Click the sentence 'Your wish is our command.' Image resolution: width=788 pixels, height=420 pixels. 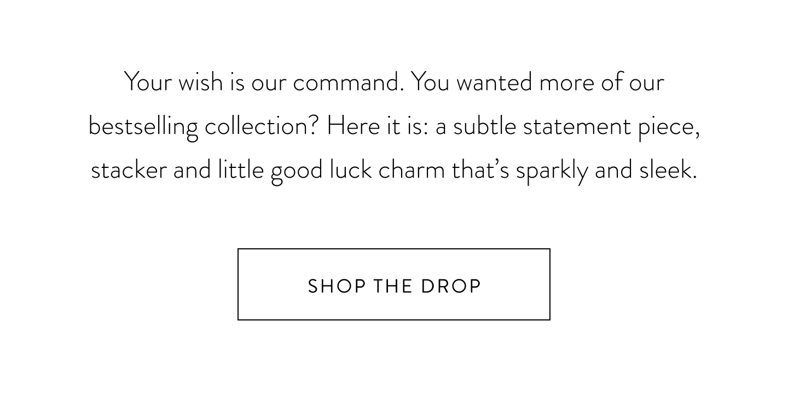pos(264,83)
